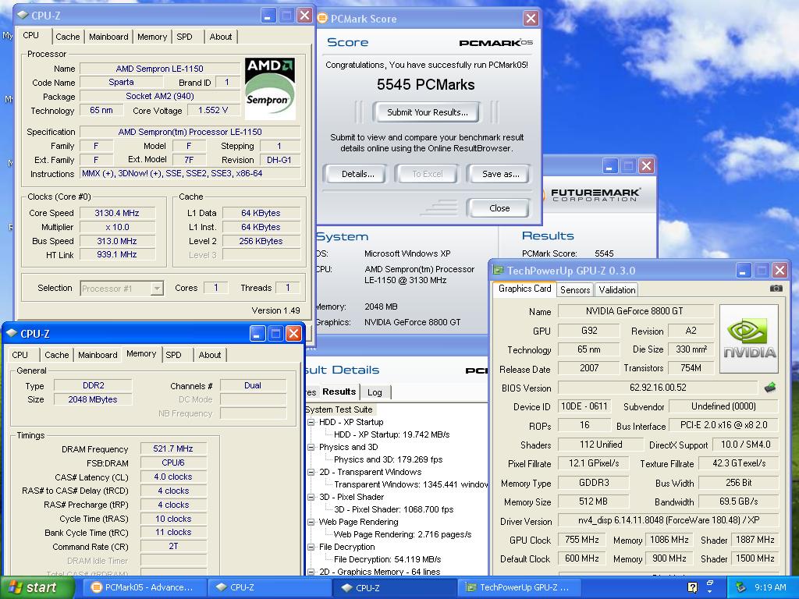Open the Mainboard tab in top CPU-Z window
This screenshot has width=799, height=599.
click(x=108, y=37)
